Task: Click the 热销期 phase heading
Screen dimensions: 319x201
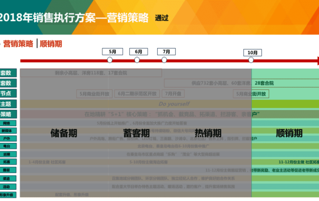Action: 208,133
